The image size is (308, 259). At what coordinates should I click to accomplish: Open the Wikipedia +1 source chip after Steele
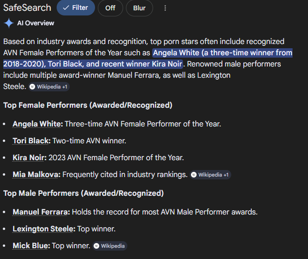[x=49, y=87]
